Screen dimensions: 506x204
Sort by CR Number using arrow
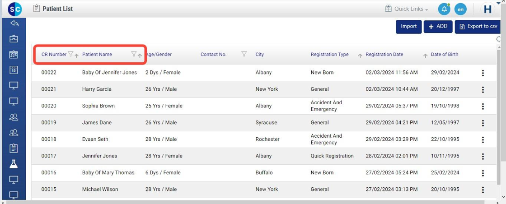[77, 56]
